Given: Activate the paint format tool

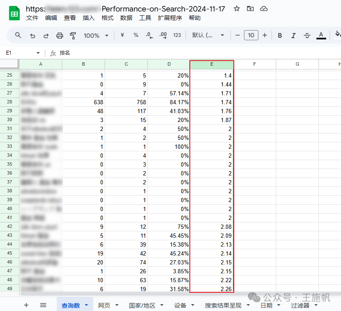Looking at the screenshot, I should (73, 36).
